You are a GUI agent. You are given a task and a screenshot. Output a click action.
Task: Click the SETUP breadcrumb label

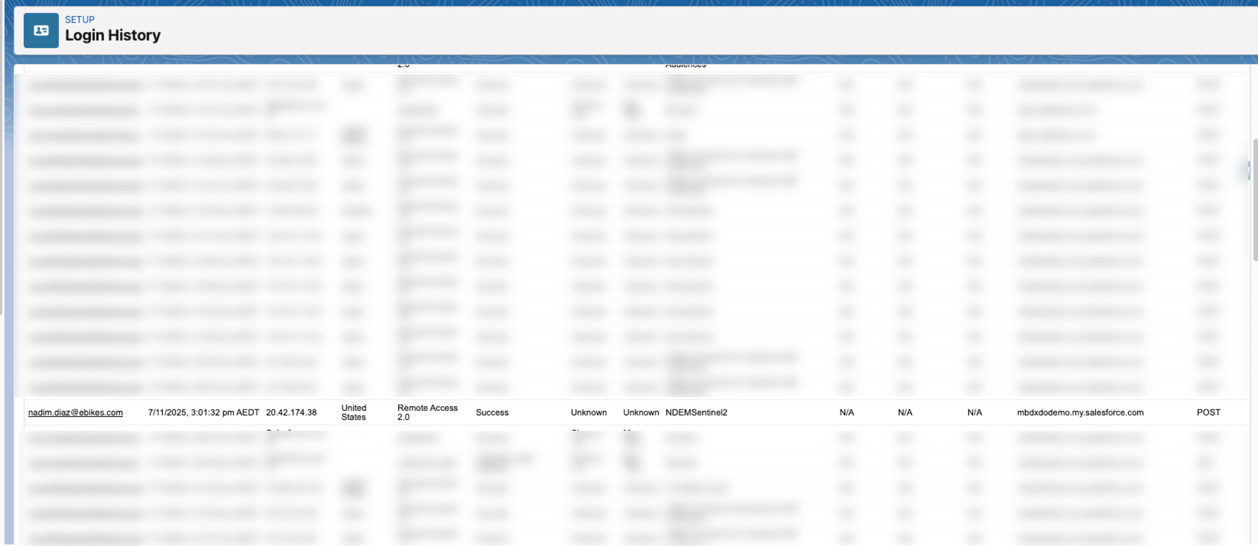click(x=79, y=19)
